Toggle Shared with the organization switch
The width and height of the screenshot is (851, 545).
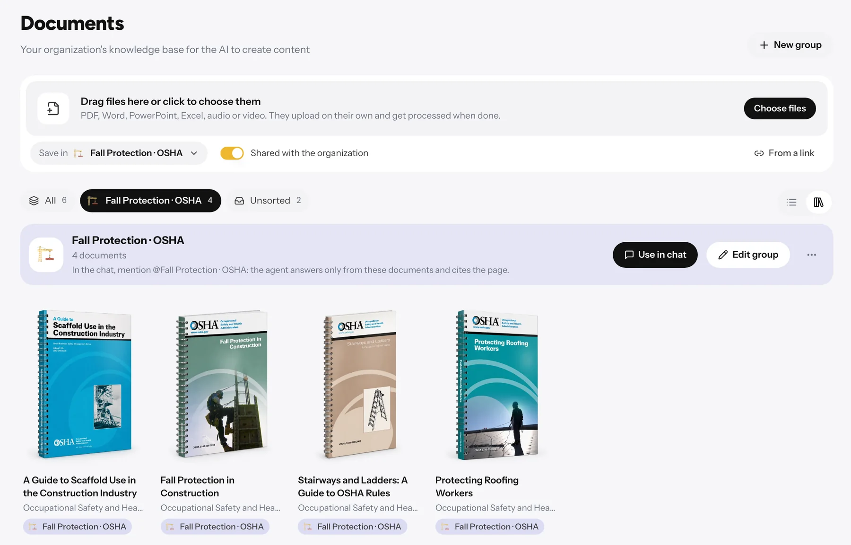[x=232, y=153]
